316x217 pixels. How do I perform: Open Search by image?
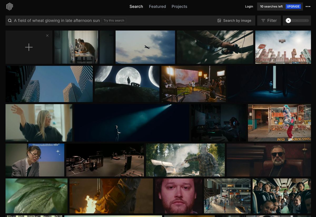[x=234, y=20]
